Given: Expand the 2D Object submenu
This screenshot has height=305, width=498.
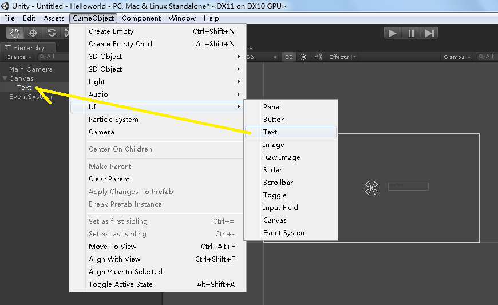Looking at the screenshot, I should click(158, 69).
